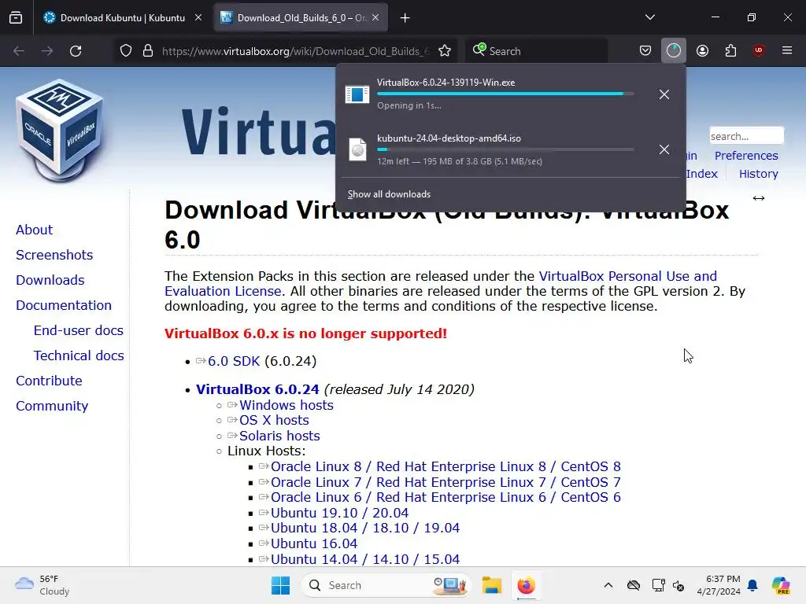Save page to Pocket
The height and width of the screenshot is (604, 806).
pyautogui.click(x=645, y=51)
